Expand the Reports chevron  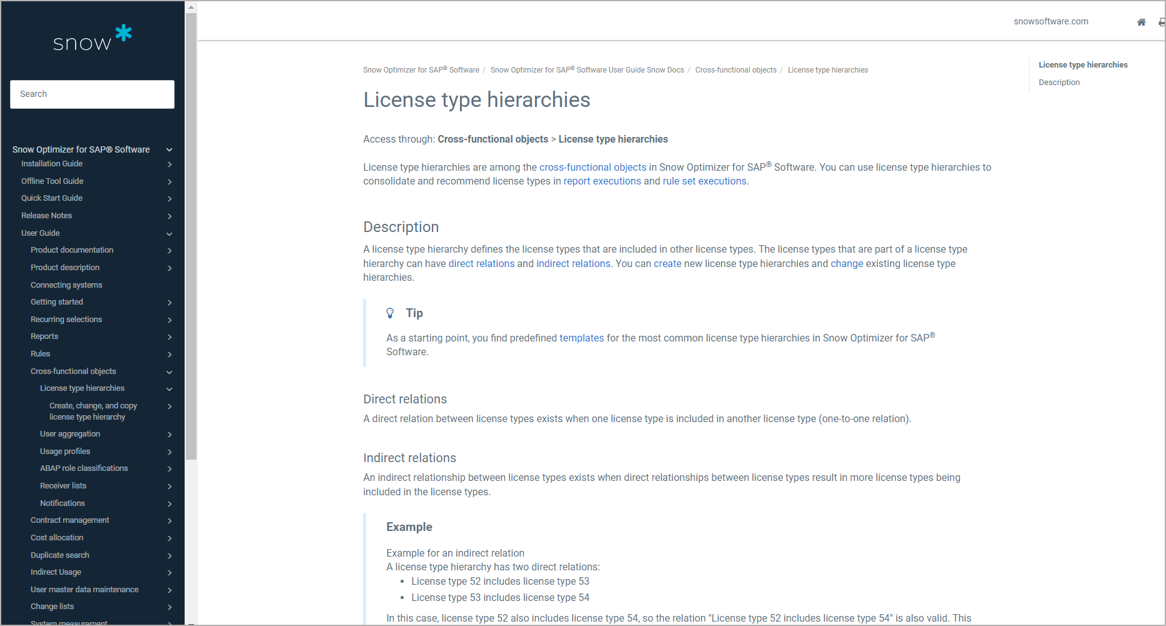(x=170, y=337)
